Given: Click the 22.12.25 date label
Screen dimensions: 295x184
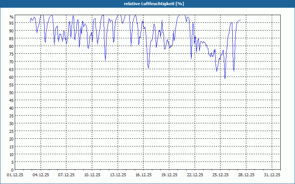Looking at the screenshot, I should point(195,175).
